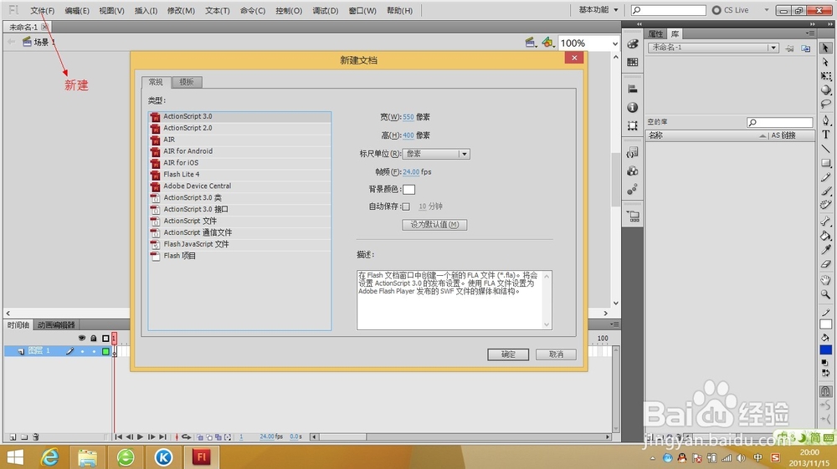Switch to the 动画编辑器 tab

[56, 325]
